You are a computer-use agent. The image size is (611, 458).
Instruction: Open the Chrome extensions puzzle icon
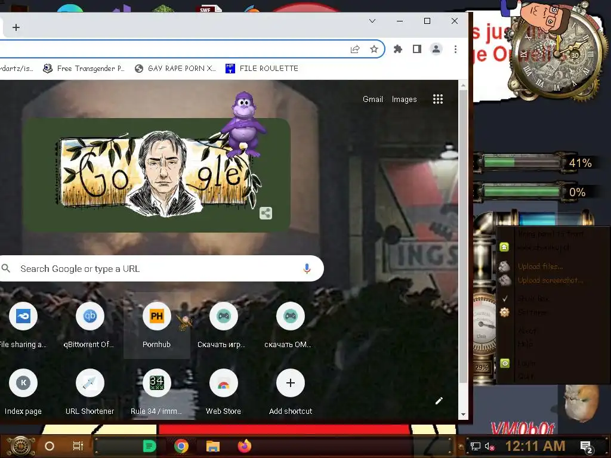398,49
